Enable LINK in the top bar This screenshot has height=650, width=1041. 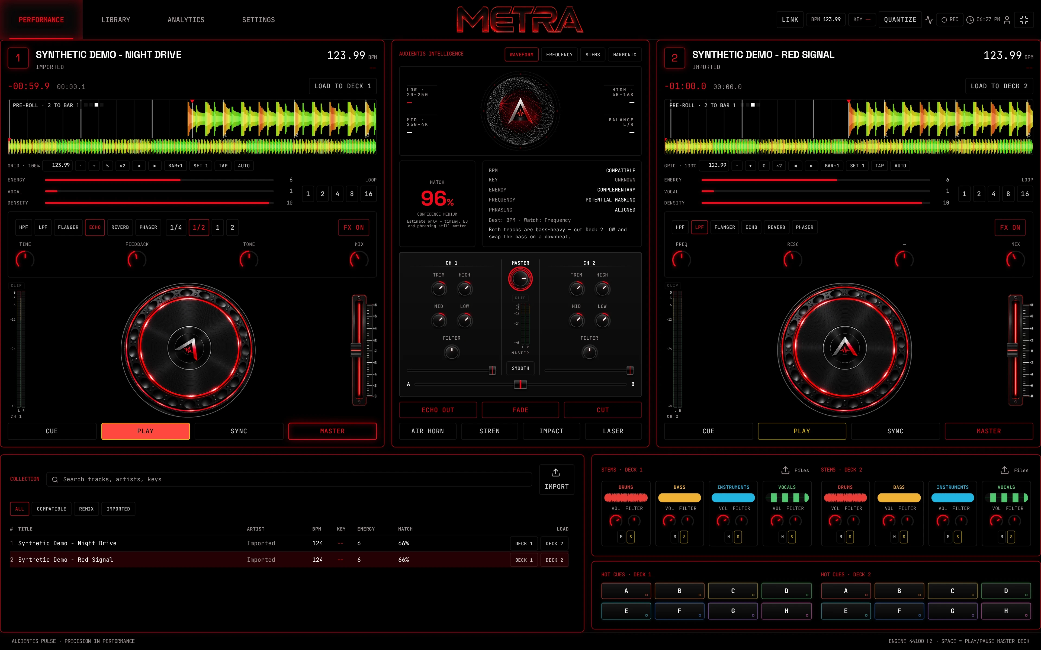[x=790, y=20]
